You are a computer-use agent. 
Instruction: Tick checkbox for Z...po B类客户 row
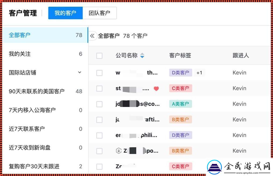(x=99, y=151)
